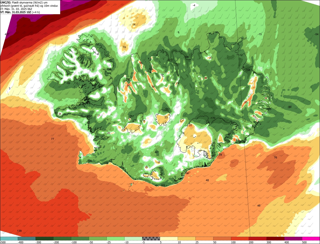This screenshot has width=320, height=244.
Task: Click the magenta swatch right of the 500 label
Action: (x=311, y=239)
